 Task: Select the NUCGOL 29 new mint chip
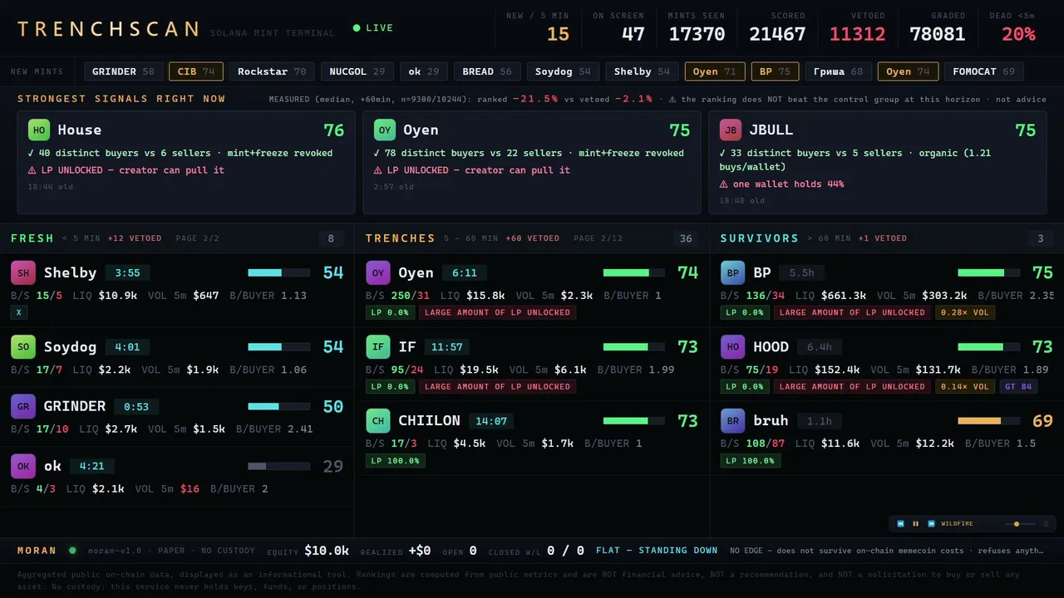(x=357, y=71)
